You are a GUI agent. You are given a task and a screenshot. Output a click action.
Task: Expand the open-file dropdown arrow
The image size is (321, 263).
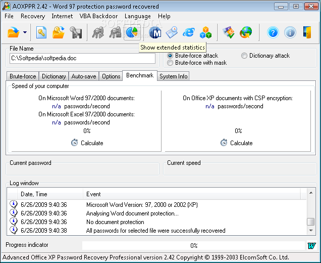(25, 32)
